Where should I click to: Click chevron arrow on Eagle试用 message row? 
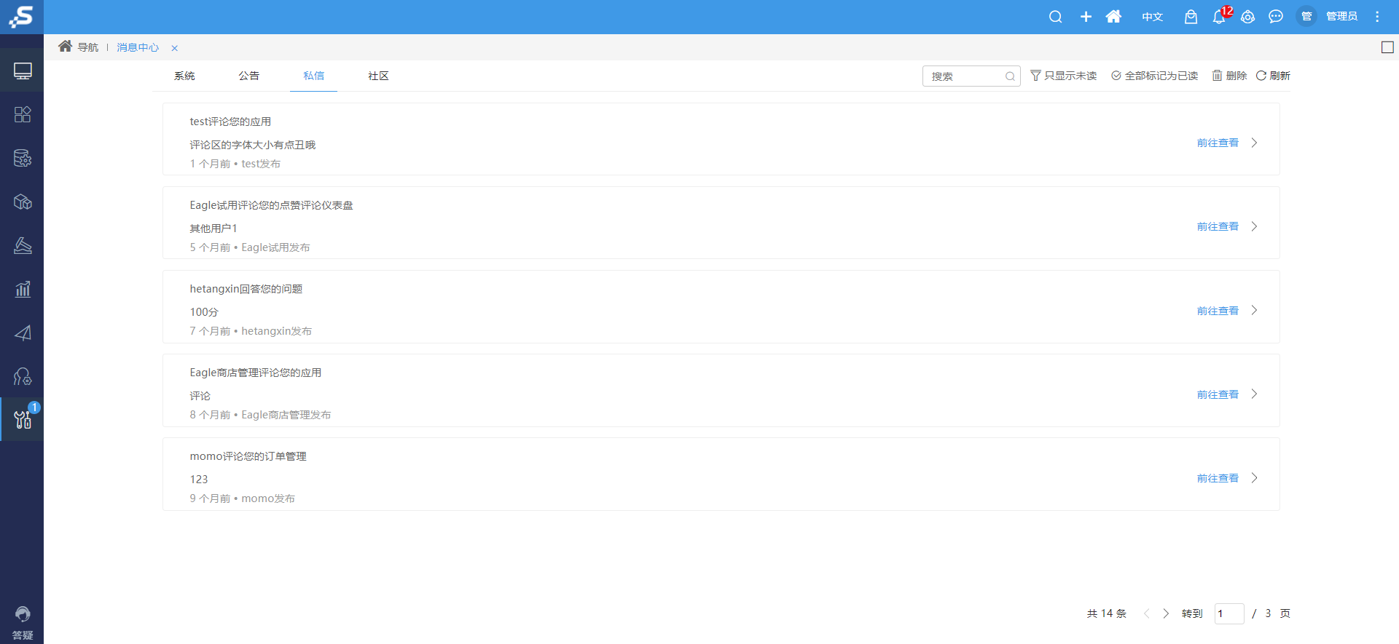(1254, 226)
